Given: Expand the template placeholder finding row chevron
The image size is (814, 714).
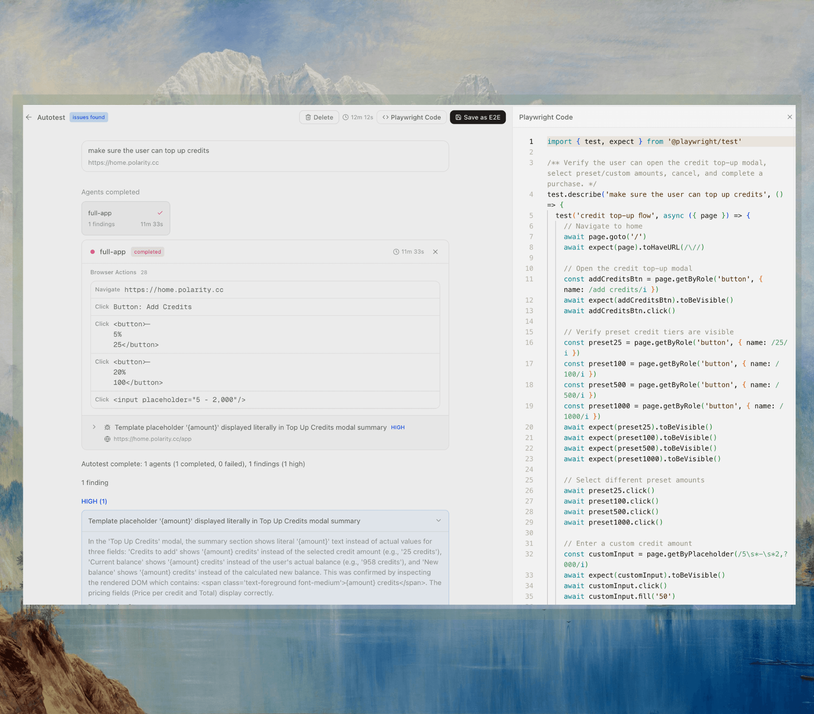Looking at the screenshot, I should (x=94, y=427).
